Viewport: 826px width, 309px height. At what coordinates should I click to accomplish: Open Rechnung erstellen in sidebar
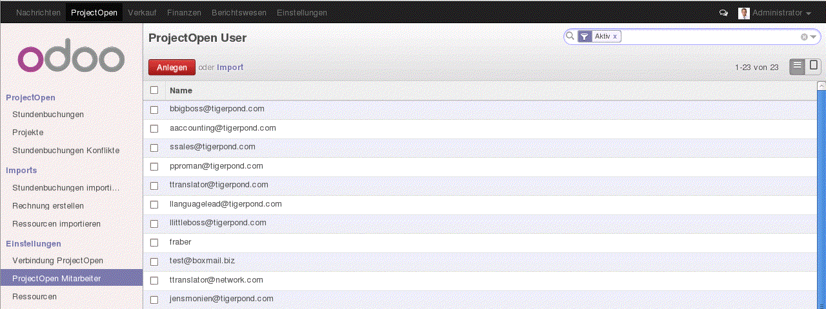pyautogui.click(x=48, y=206)
